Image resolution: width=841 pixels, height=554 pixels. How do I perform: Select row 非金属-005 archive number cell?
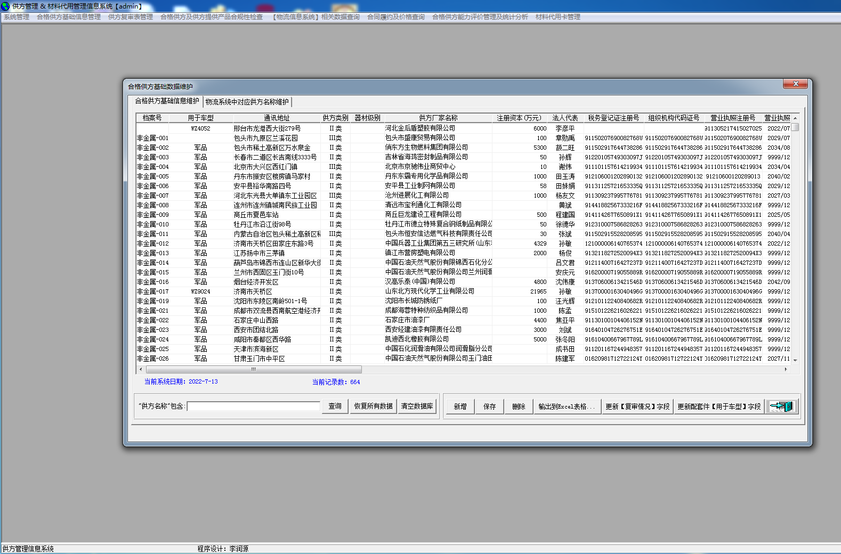(x=153, y=176)
